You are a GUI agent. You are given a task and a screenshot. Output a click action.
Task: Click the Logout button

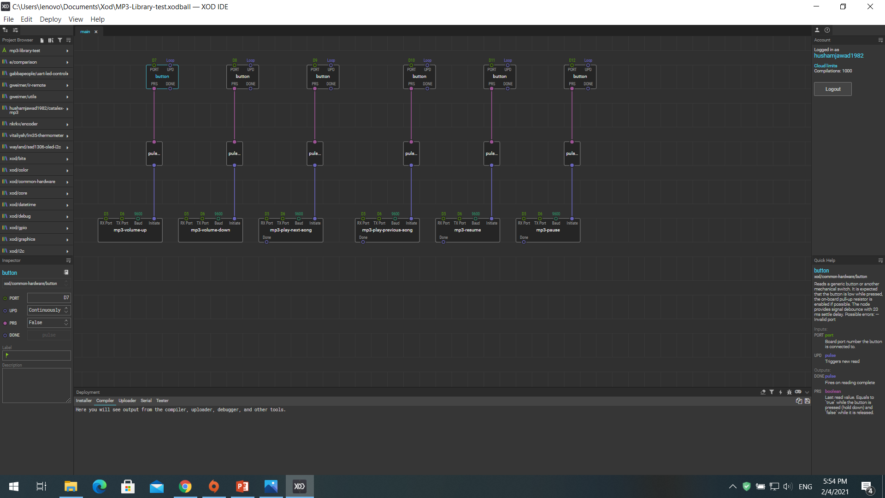[832, 89]
